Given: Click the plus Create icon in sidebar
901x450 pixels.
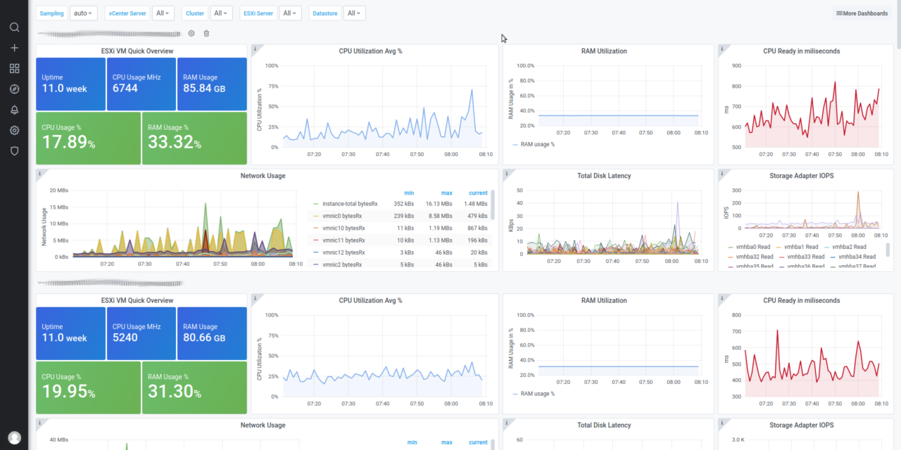Looking at the screenshot, I should click(x=14, y=48).
